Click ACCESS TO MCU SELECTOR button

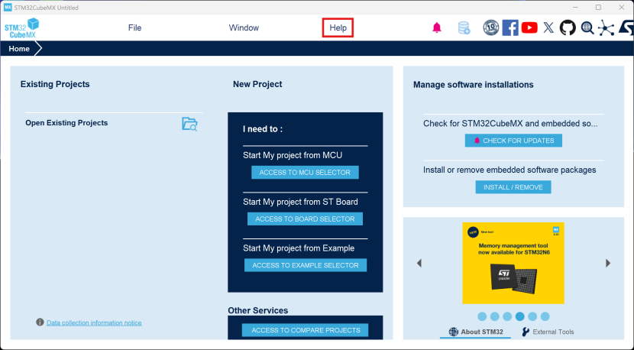pyautogui.click(x=305, y=173)
